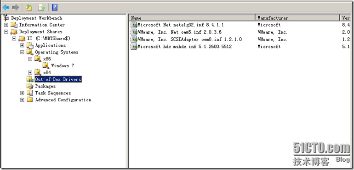Expand the Advanced Configuration node
Viewport: 354px width, 170px height.
coord(22,100)
